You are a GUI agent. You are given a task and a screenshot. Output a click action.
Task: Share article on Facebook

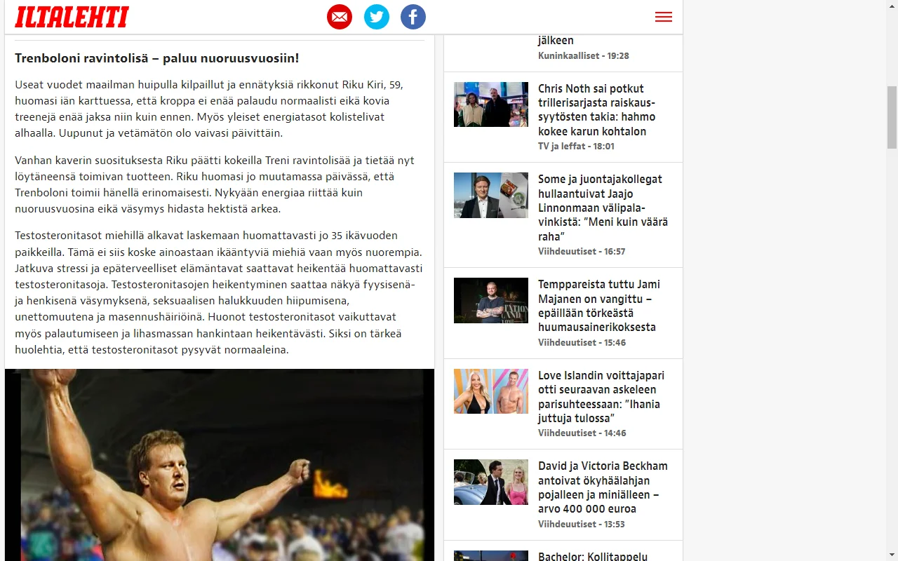pos(413,17)
